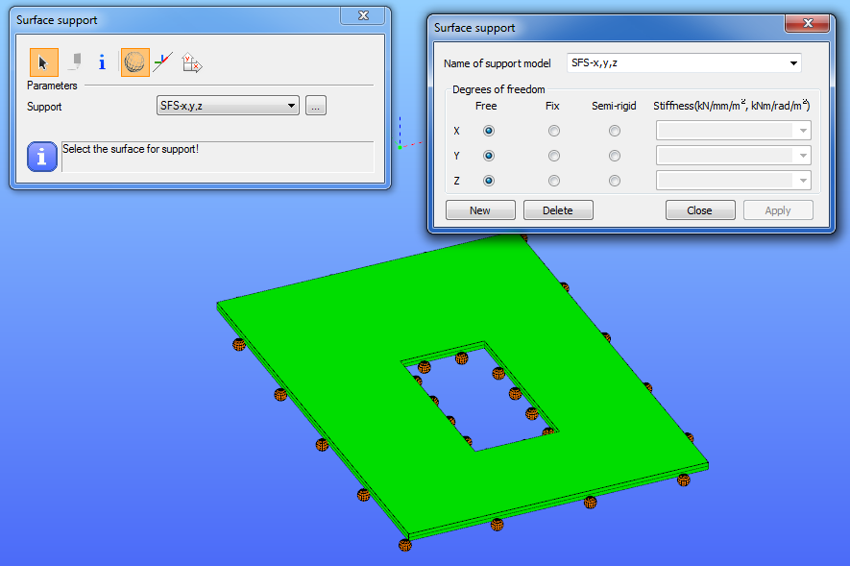
Task: Click the Delete support model button
Action: 558,210
